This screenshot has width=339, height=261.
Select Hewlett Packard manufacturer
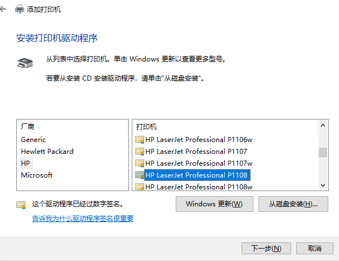point(47,152)
